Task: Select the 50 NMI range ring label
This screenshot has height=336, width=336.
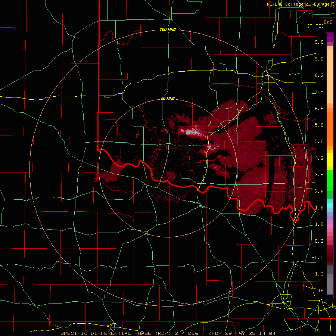Action: click(168, 99)
